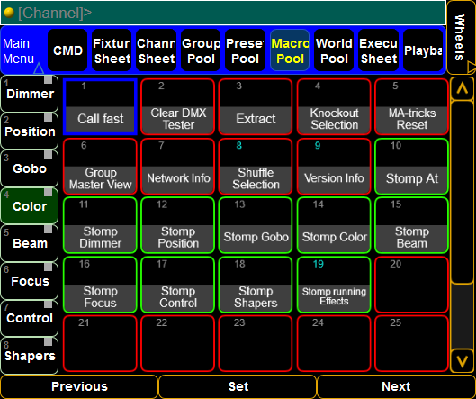Launch the Shuffle Selection macro
The width and height of the screenshot is (476, 399).
pyautogui.click(x=256, y=167)
